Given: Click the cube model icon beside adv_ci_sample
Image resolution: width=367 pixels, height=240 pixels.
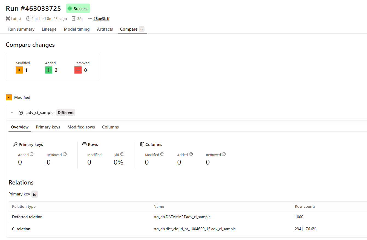Looking at the screenshot, I should pos(21,113).
